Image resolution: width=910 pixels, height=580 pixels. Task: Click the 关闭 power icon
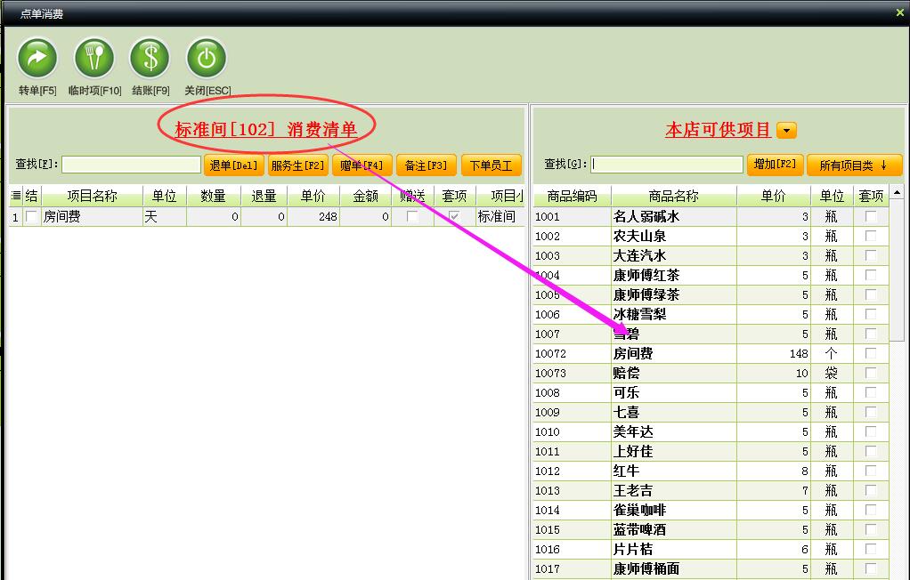click(206, 60)
